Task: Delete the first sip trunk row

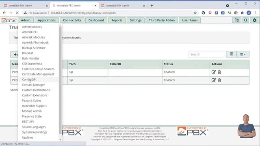Action: (219, 72)
